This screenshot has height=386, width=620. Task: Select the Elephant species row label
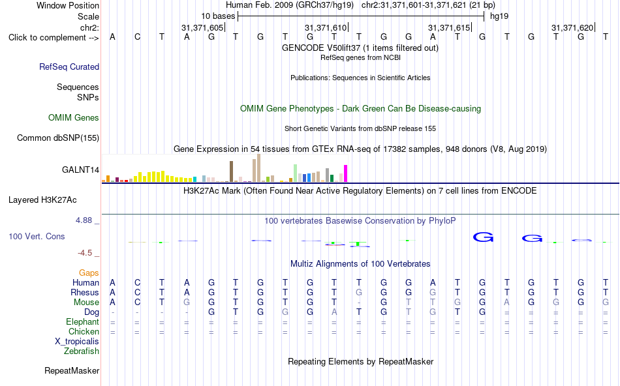point(83,322)
